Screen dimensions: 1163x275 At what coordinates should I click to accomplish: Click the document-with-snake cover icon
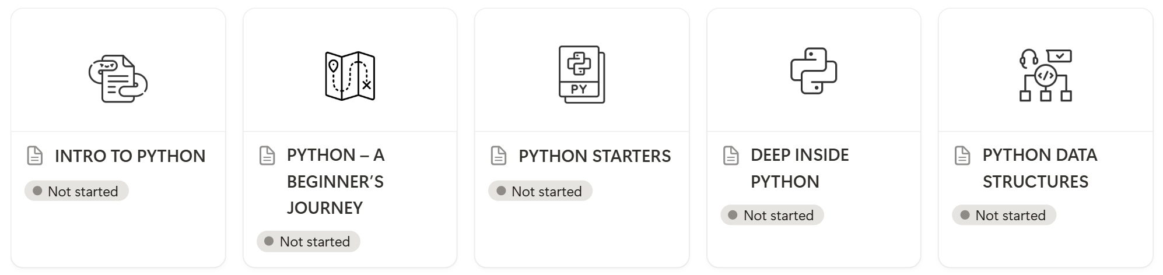(118, 79)
